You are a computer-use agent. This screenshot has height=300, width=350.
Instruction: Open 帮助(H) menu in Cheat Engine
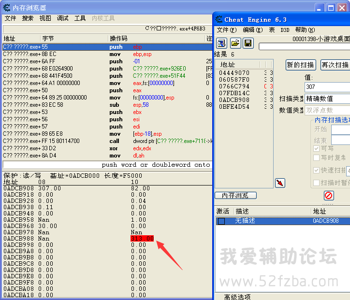point(305,30)
